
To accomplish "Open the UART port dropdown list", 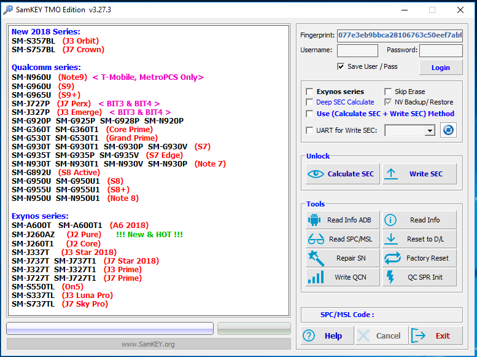I will click(x=430, y=131).
